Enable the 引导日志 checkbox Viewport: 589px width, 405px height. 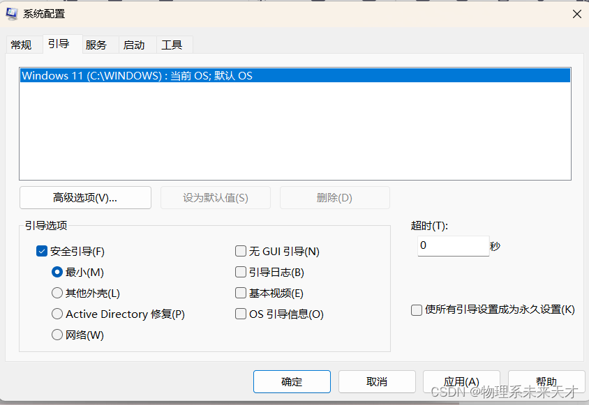coord(240,272)
